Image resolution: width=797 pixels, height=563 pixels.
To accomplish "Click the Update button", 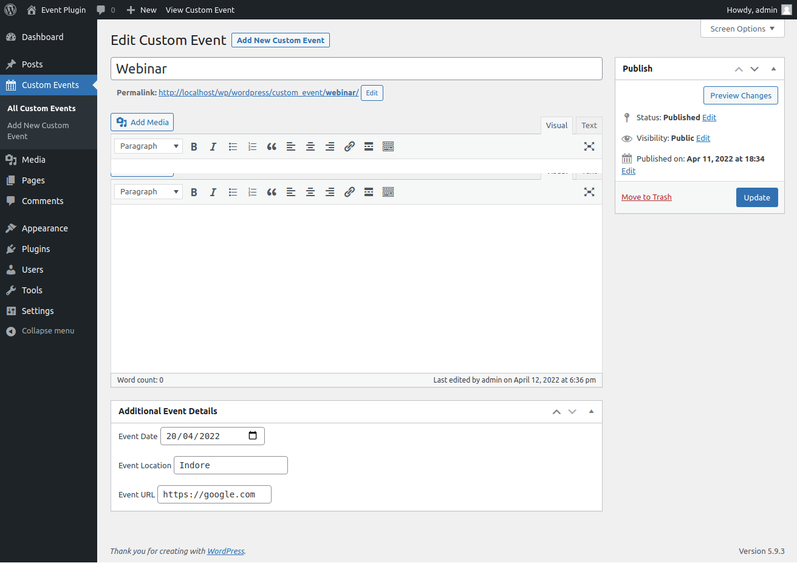I will click(x=757, y=197).
